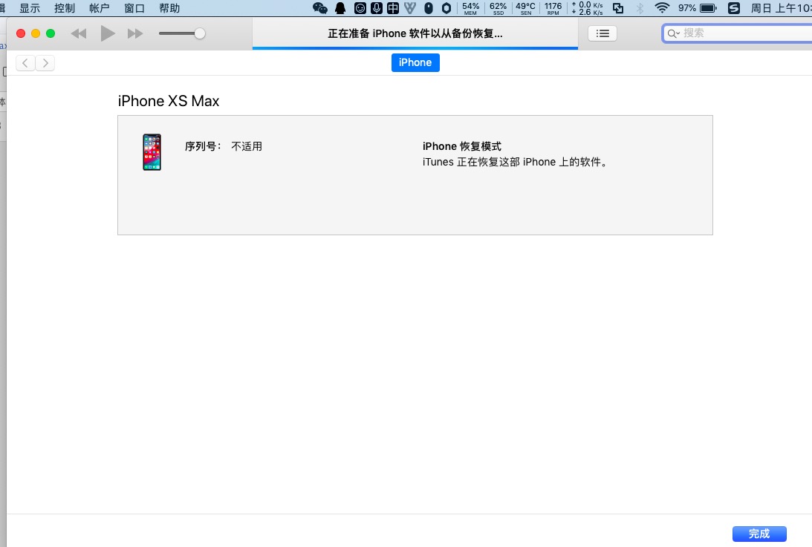Click the 62% SSD usage indicator
Image resolution: width=812 pixels, height=547 pixels.
(x=498, y=8)
